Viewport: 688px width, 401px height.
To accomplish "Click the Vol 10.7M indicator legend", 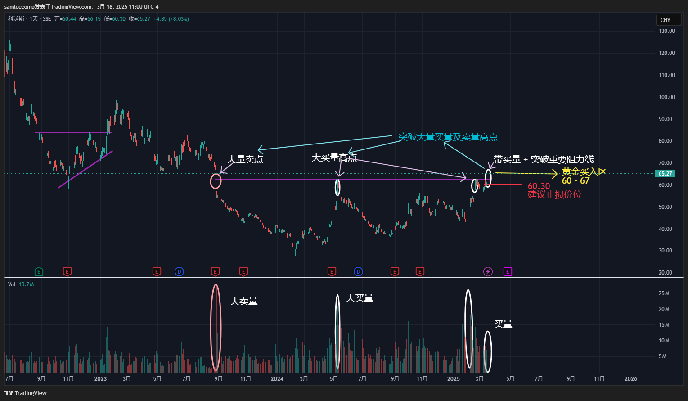I will [21, 284].
